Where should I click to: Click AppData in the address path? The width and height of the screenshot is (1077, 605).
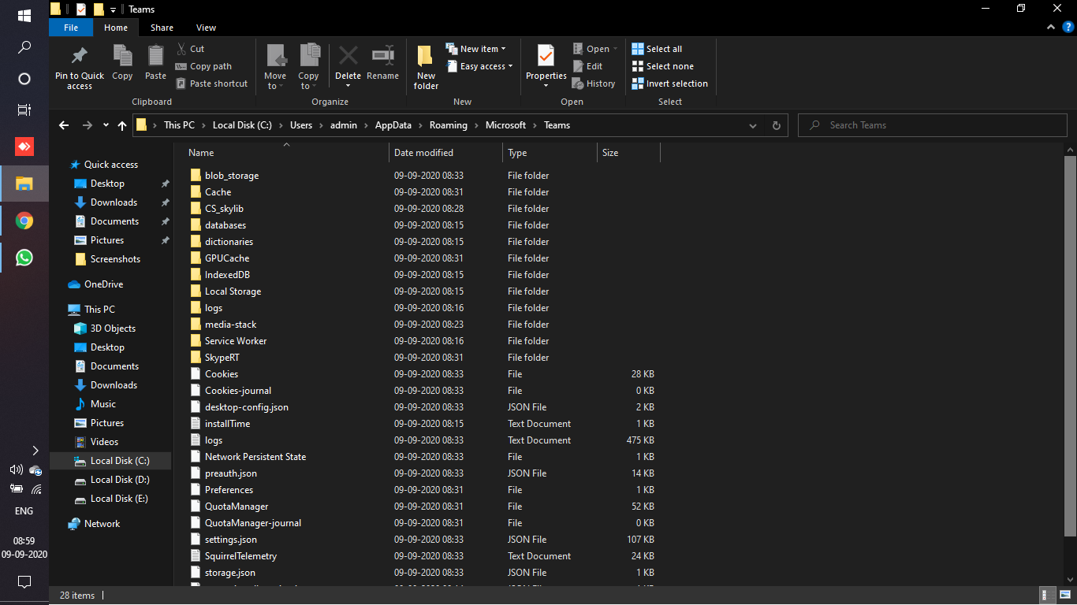pos(393,125)
